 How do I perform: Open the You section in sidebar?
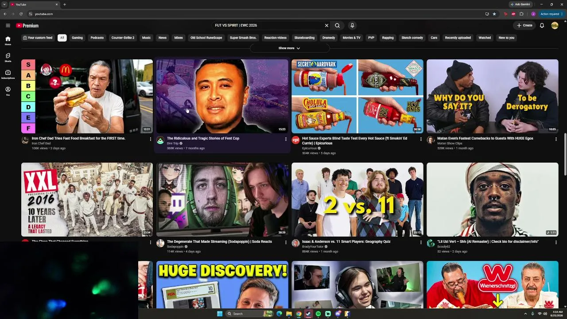click(x=8, y=91)
